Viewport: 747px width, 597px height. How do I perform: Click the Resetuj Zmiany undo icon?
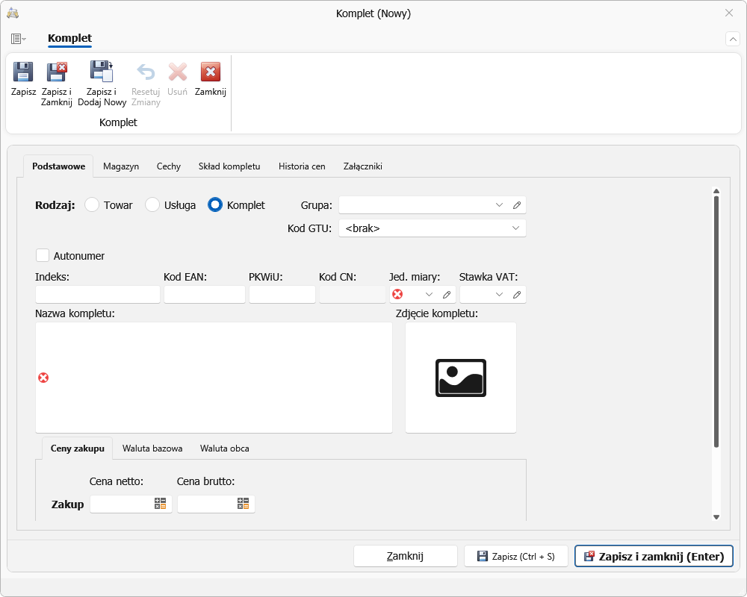coord(146,72)
